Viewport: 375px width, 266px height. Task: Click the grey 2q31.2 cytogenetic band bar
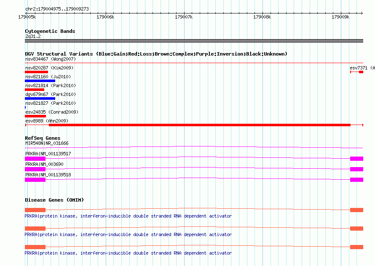[194, 41]
